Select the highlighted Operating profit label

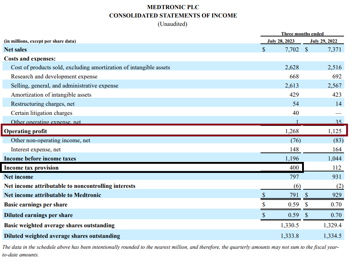coord(26,131)
